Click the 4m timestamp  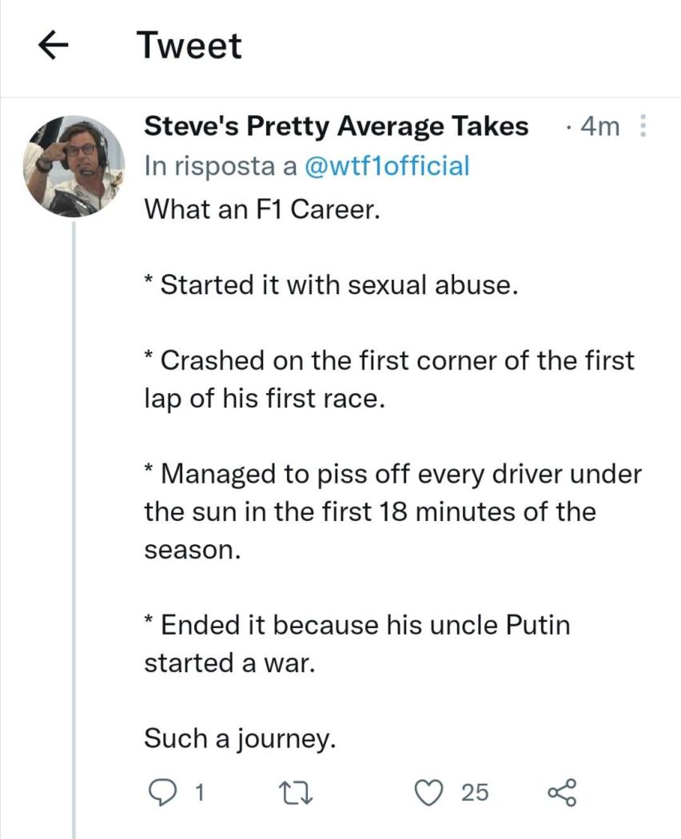(599, 126)
